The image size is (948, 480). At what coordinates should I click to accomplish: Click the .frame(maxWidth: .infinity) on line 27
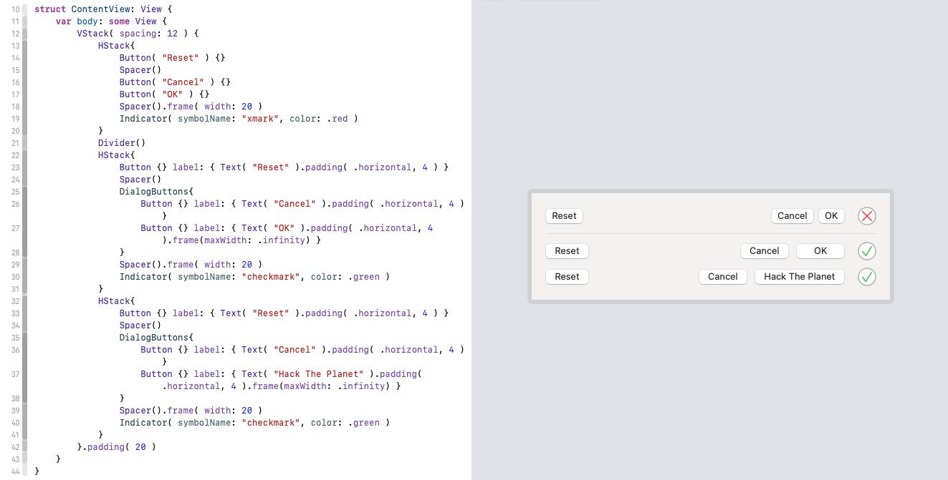241,240
